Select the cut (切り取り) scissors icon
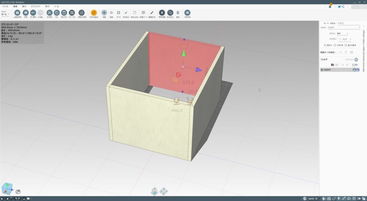The image size is (367, 201). (49, 13)
